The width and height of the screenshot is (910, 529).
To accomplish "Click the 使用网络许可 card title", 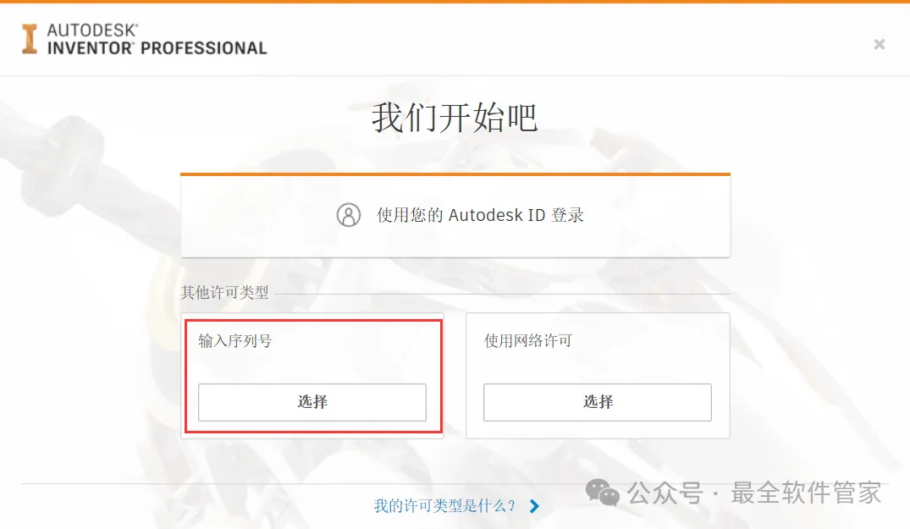I will point(528,341).
